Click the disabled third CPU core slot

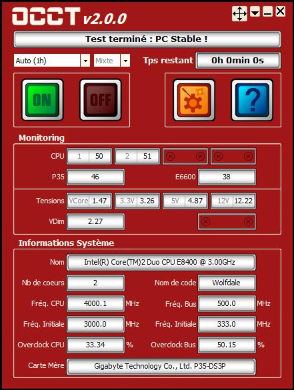coord(185,157)
